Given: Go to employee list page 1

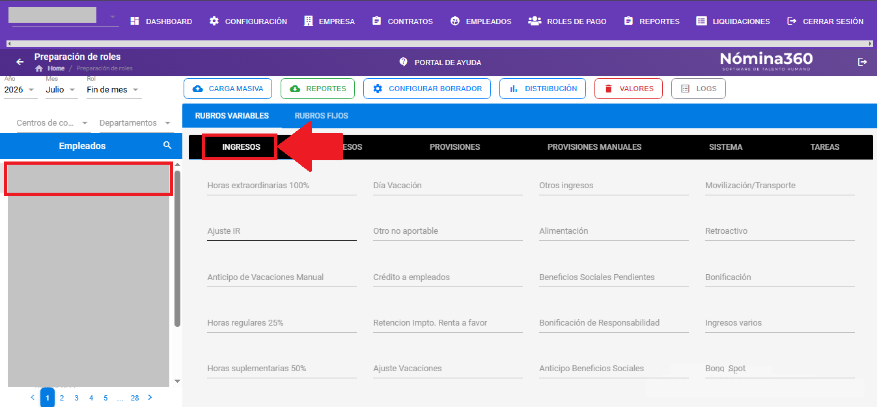Looking at the screenshot, I should click(48, 397).
